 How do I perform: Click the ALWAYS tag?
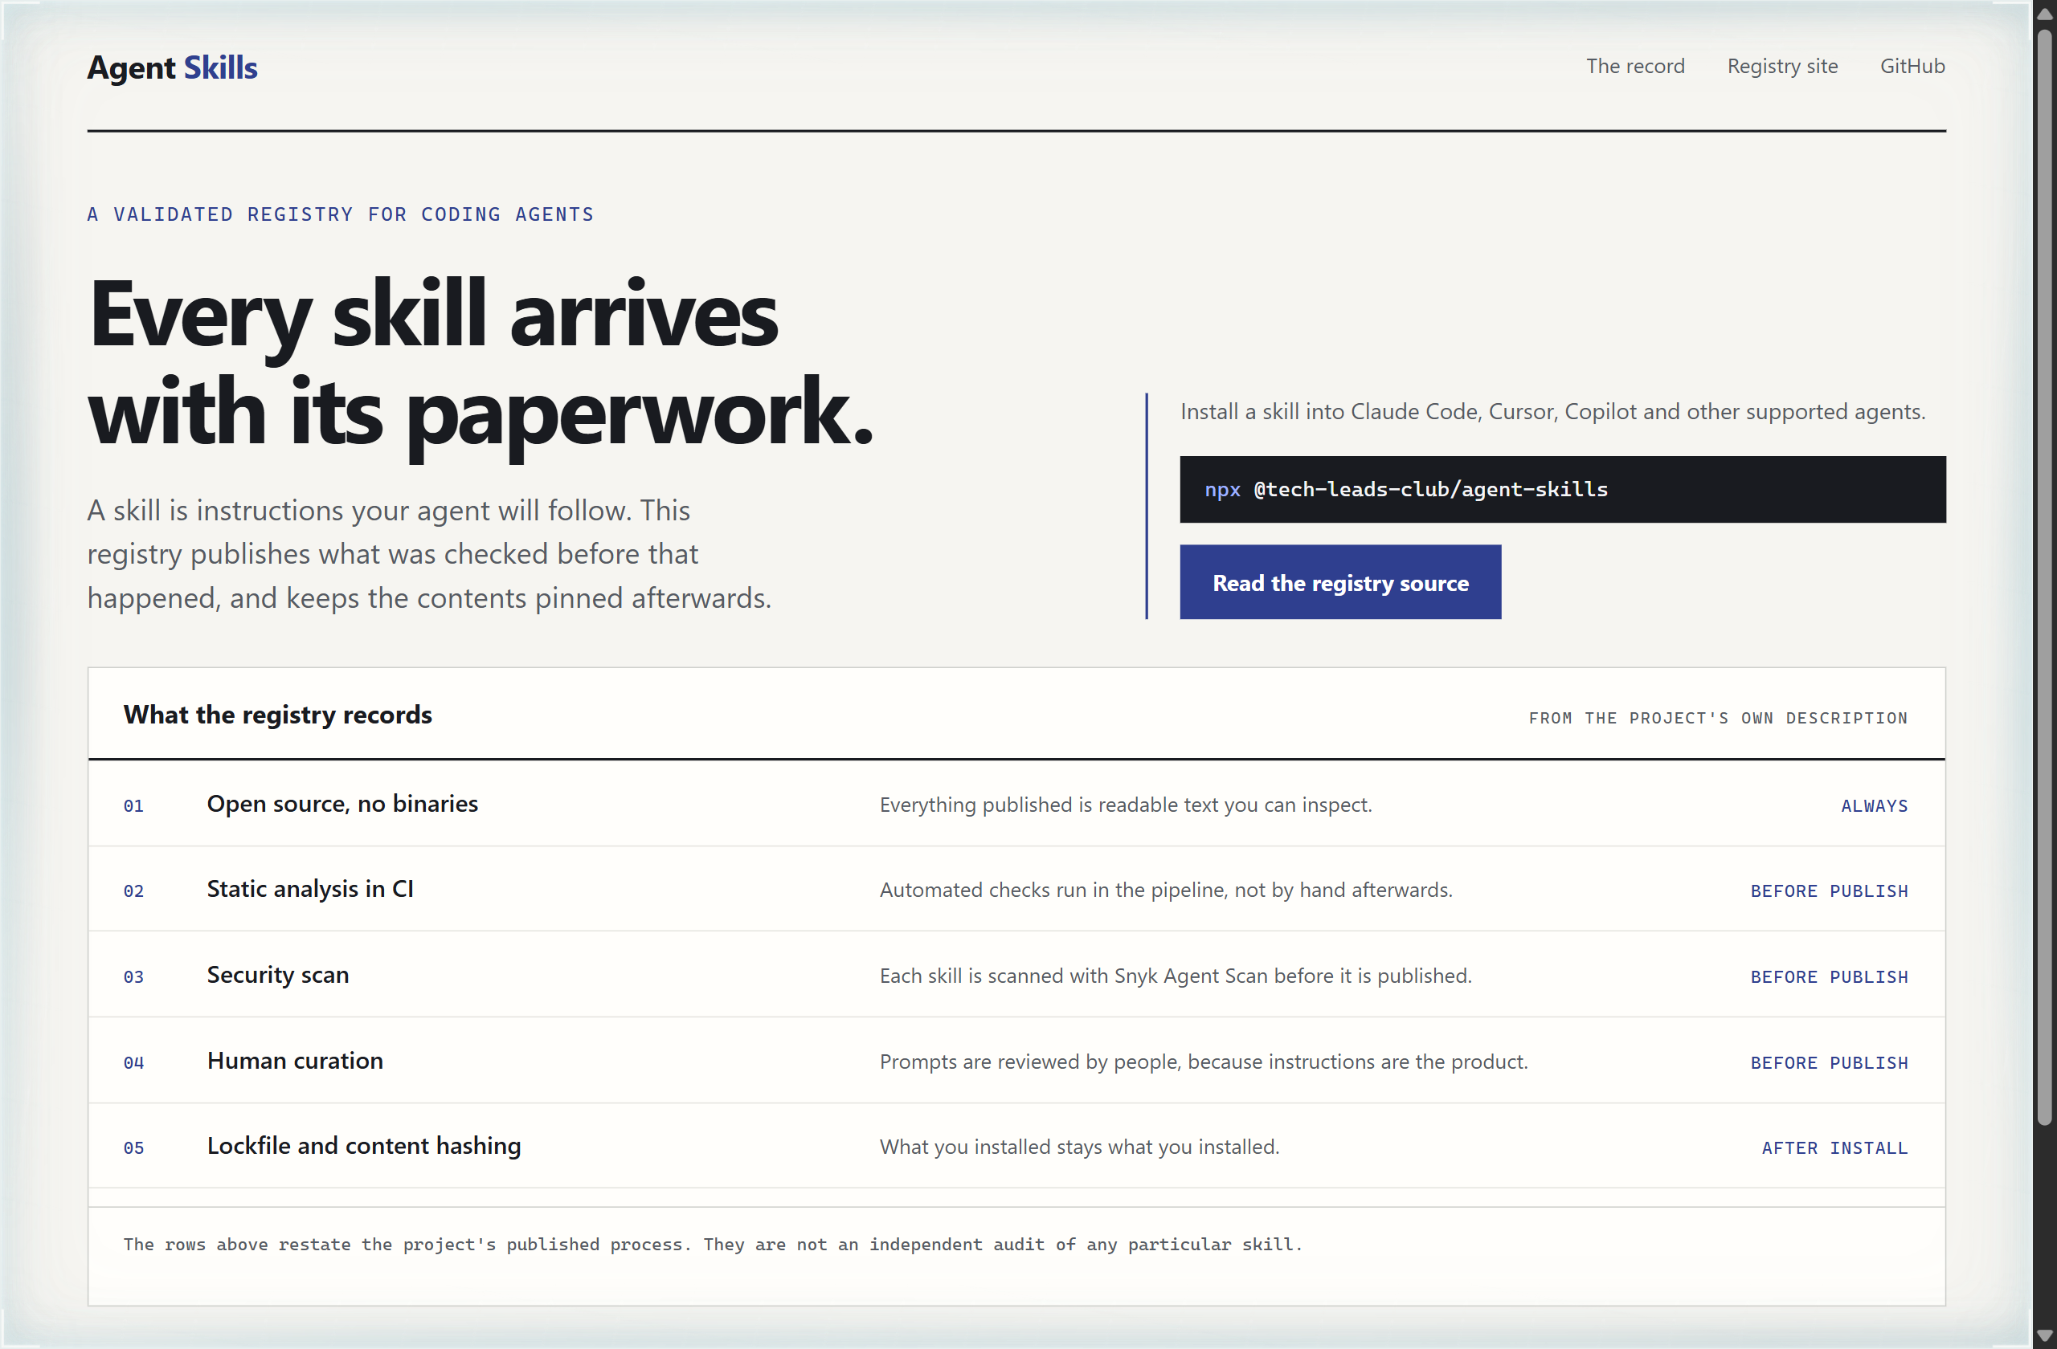tap(1874, 805)
